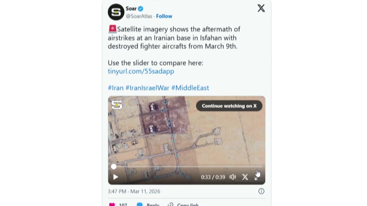
Task: Enter fullscreen mode on the video
Action: (x=256, y=177)
